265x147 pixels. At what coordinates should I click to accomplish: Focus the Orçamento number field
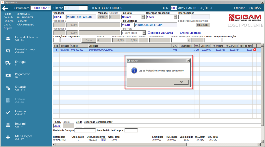click(x=40, y=8)
